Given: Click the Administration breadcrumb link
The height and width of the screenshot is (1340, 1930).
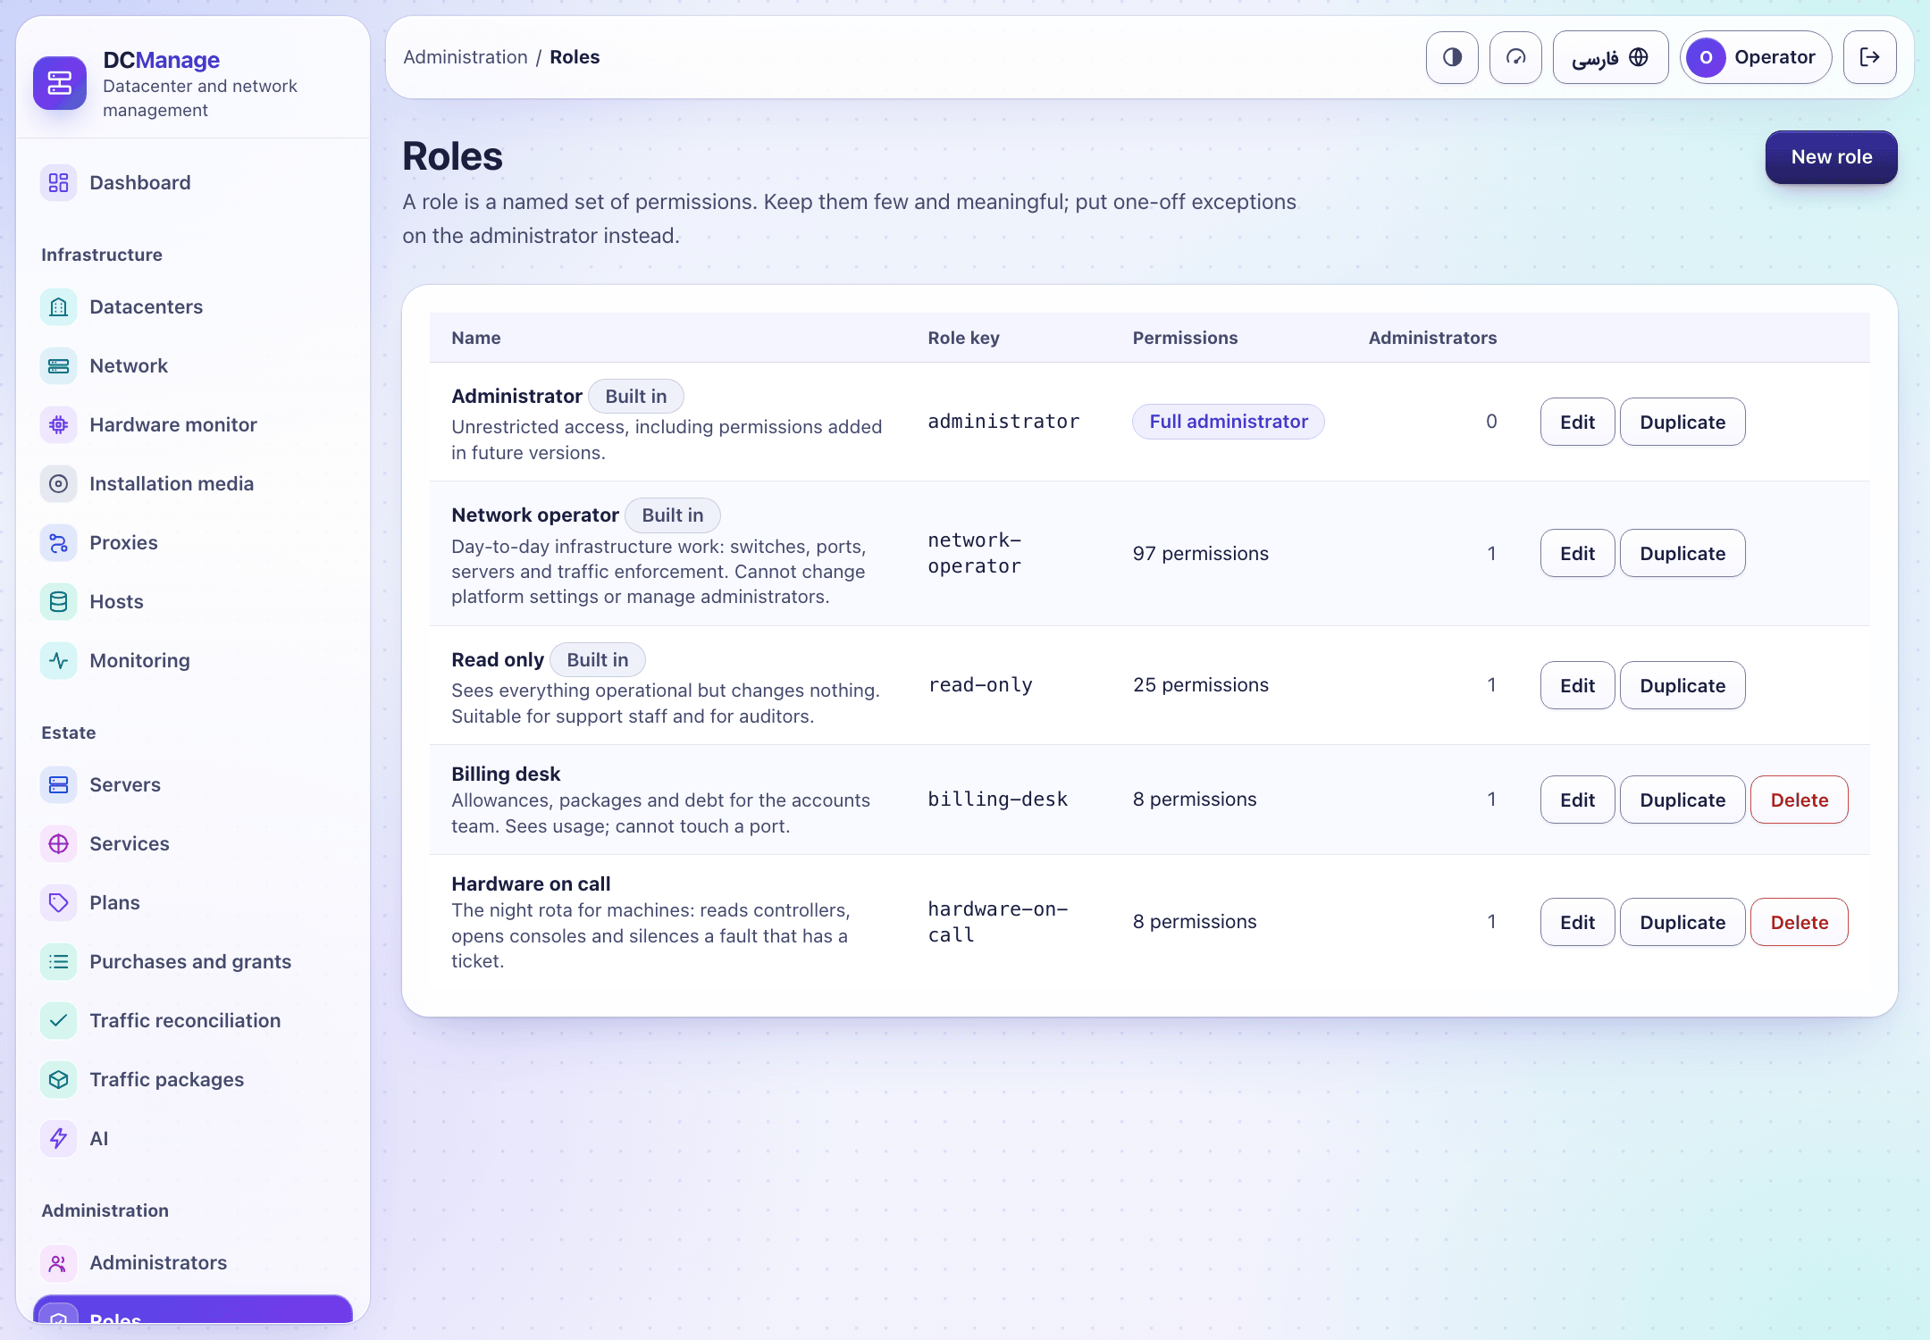Looking at the screenshot, I should pos(466,57).
